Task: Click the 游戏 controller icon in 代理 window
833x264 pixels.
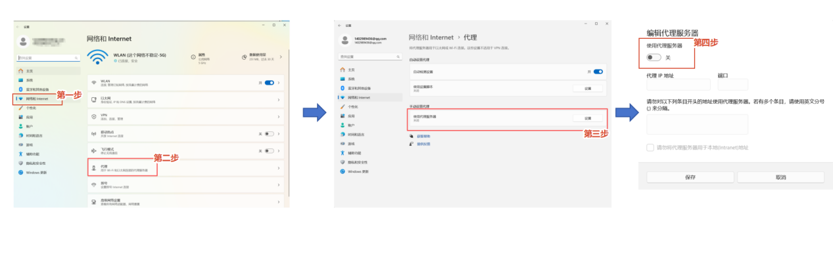Action: (x=343, y=143)
